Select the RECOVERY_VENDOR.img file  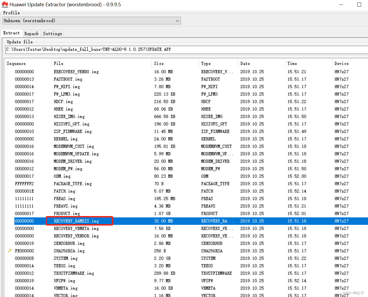click(x=76, y=236)
